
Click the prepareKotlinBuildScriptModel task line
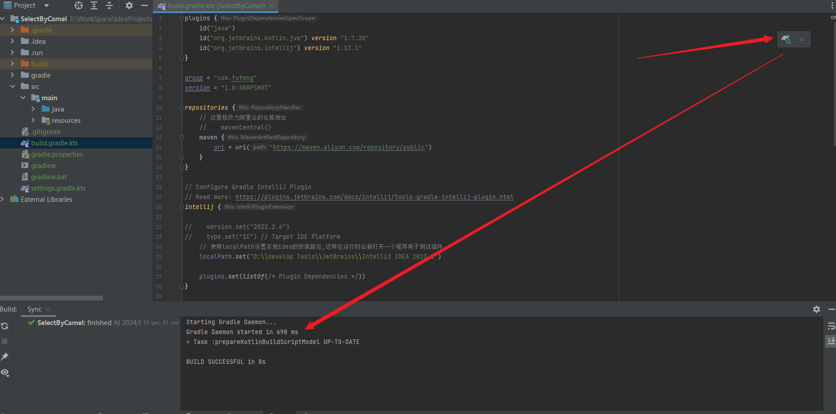[x=272, y=342]
